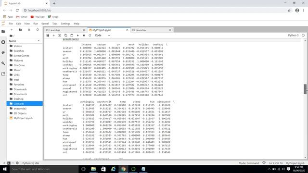Screen dimensions: 308x173
Task: Close the second Launcher tab
Action: (x=170, y=30)
